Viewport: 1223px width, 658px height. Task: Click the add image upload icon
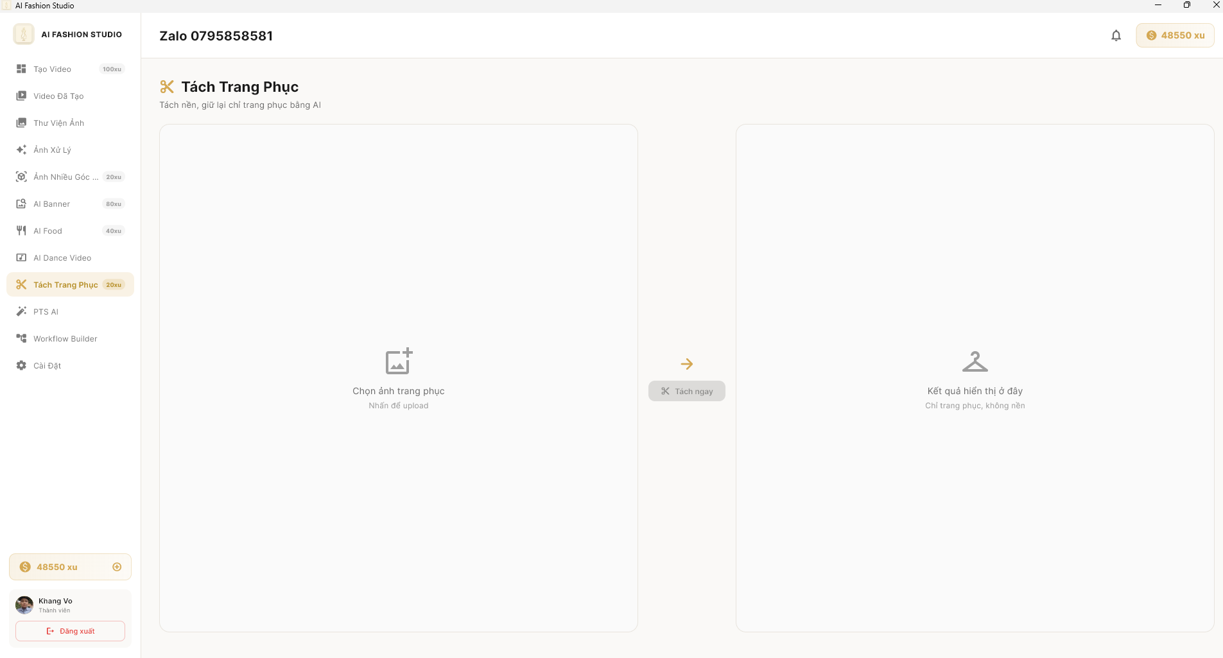pos(398,361)
